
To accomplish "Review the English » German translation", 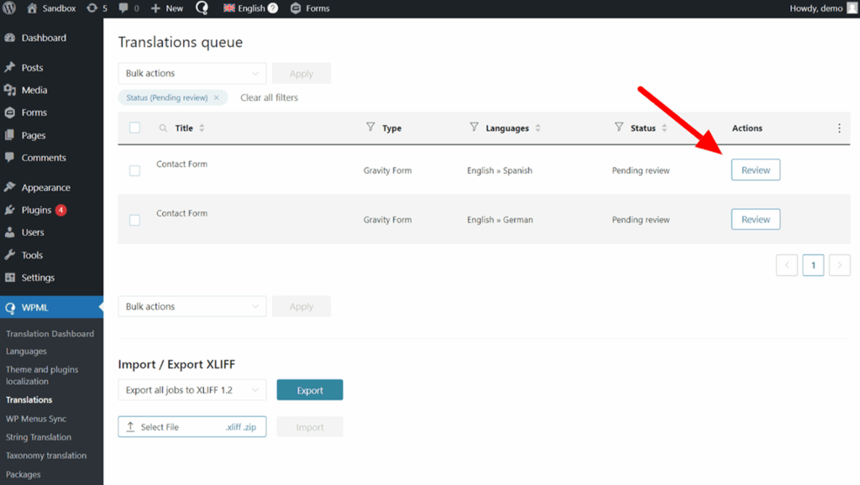I will point(756,219).
